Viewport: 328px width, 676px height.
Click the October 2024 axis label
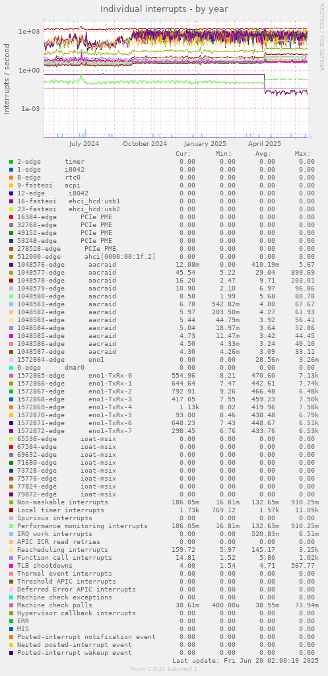point(145,143)
